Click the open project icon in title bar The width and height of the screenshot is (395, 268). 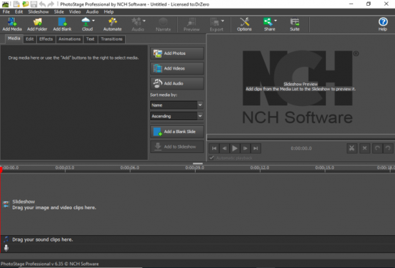point(25,4)
